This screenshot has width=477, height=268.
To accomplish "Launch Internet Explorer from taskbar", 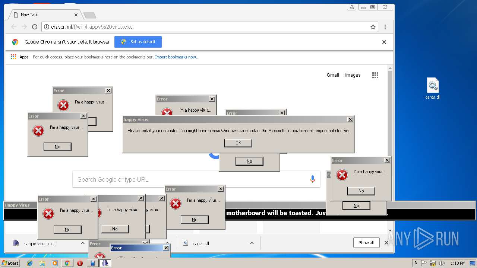I will click(30, 263).
